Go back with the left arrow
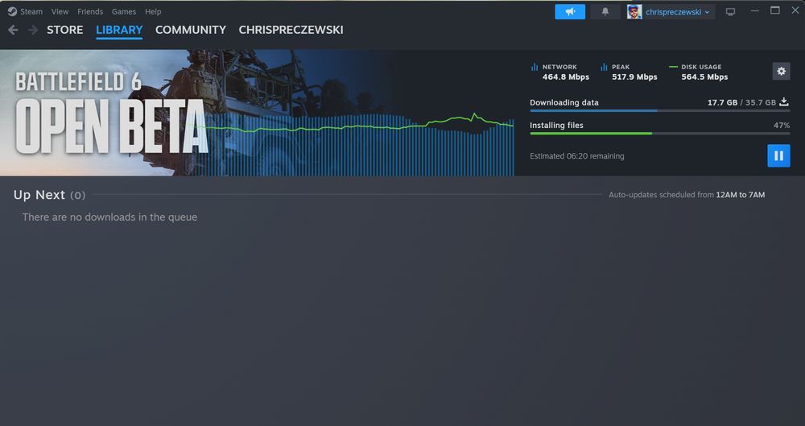Screen dimensions: 805x426 click(14, 31)
